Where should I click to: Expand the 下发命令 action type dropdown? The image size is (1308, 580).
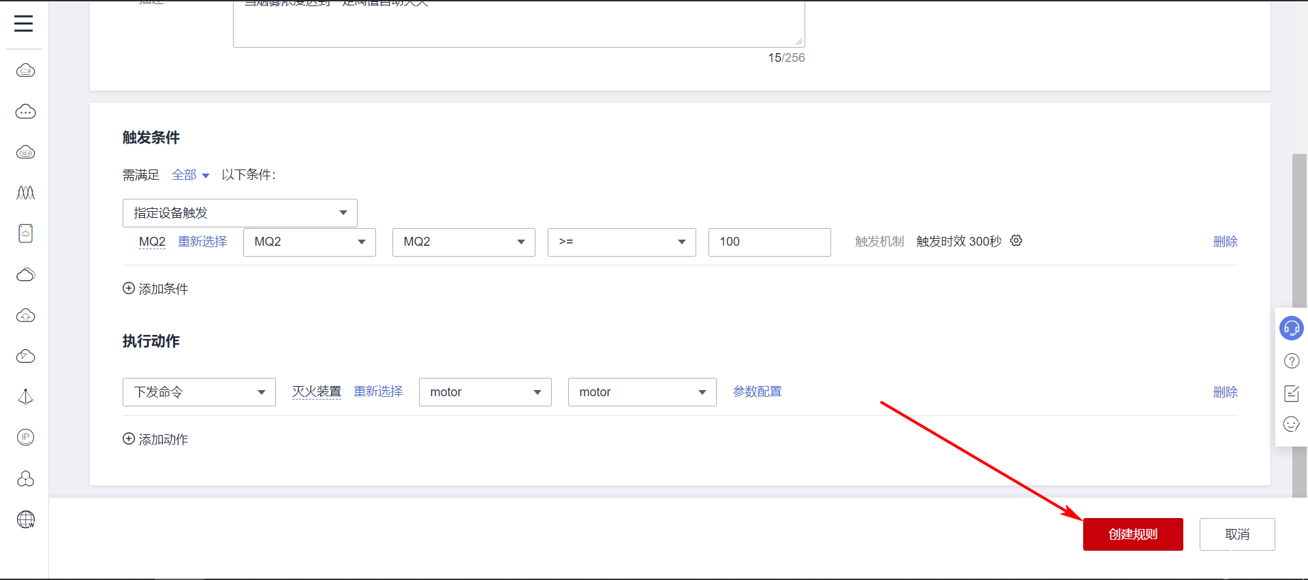(199, 392)
